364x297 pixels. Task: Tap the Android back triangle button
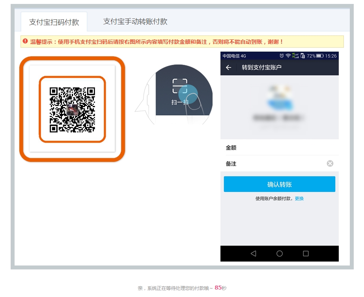254,253
